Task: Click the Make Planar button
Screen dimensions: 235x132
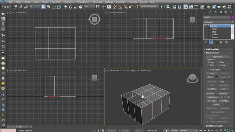Action: click(213, 97)
